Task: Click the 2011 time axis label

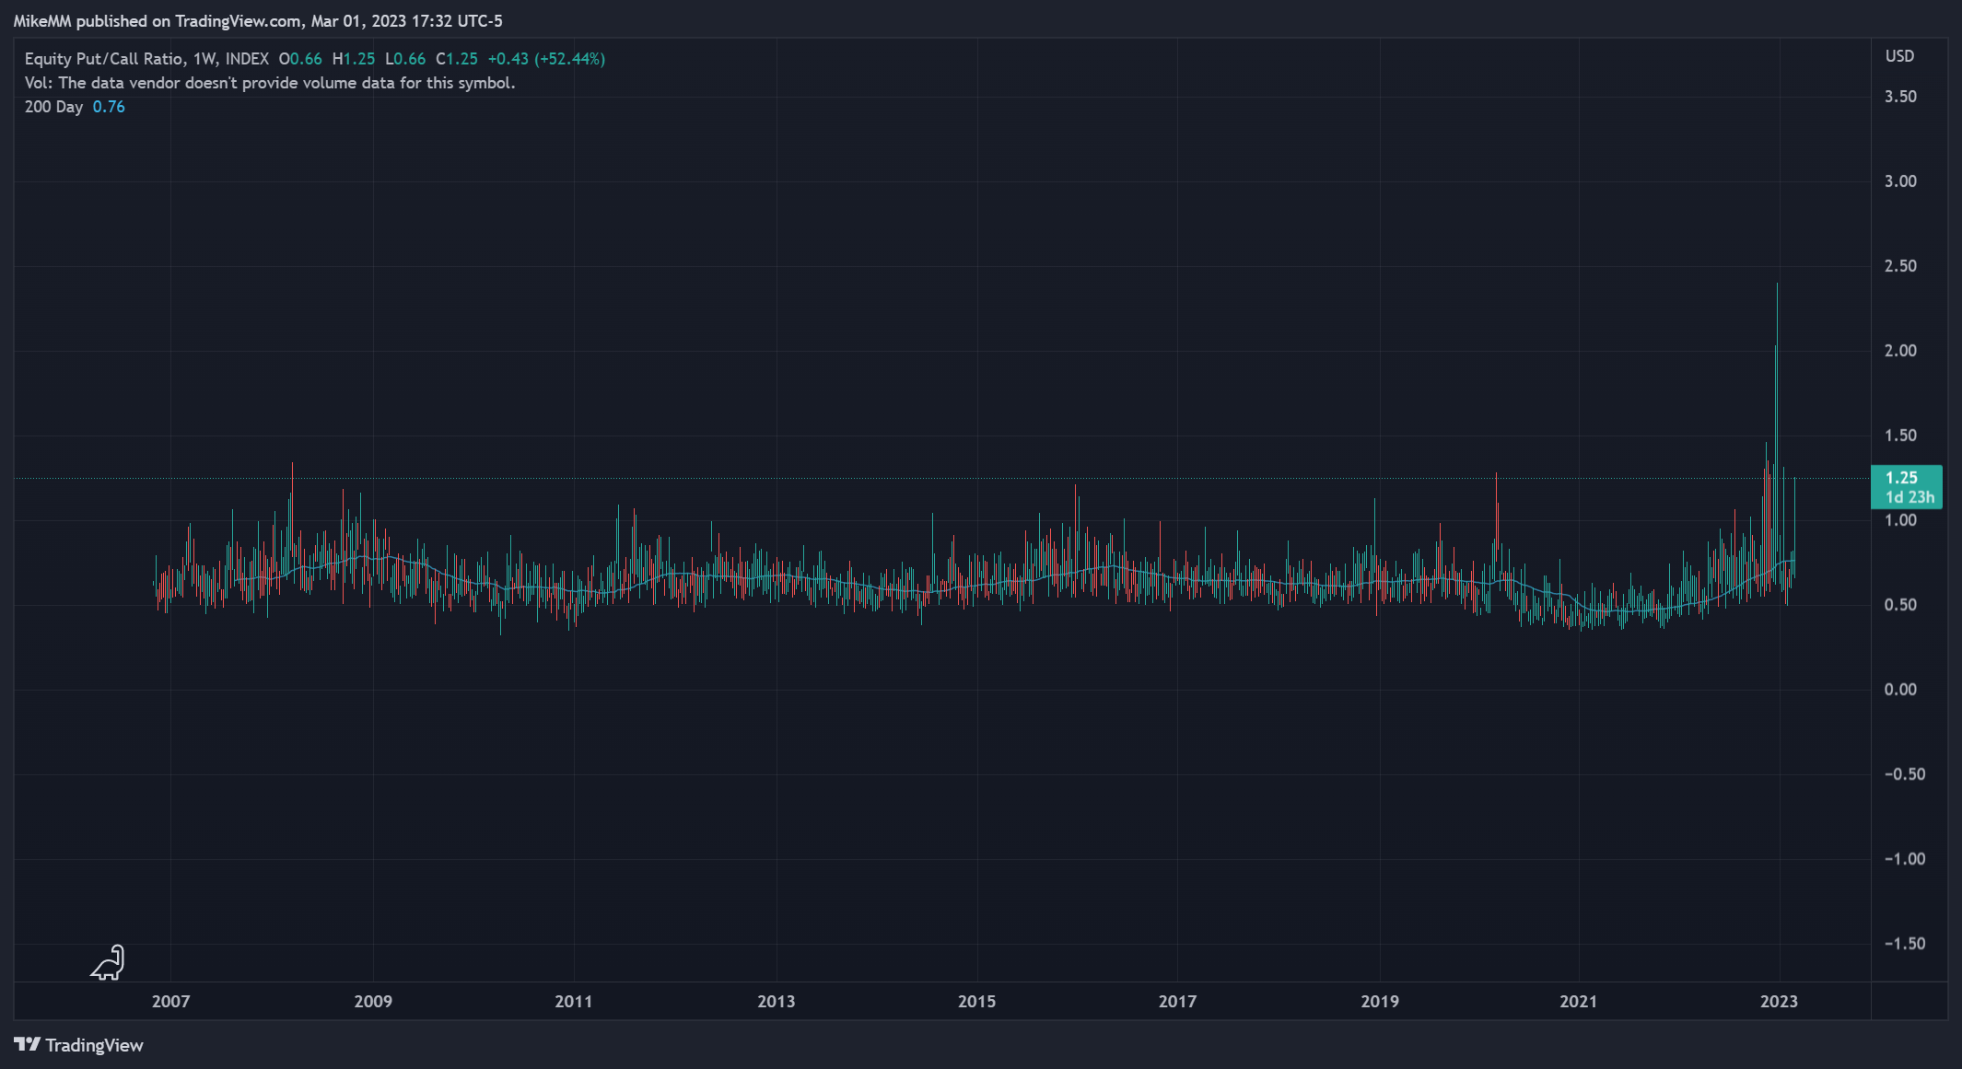Action: pos(574,1002)
